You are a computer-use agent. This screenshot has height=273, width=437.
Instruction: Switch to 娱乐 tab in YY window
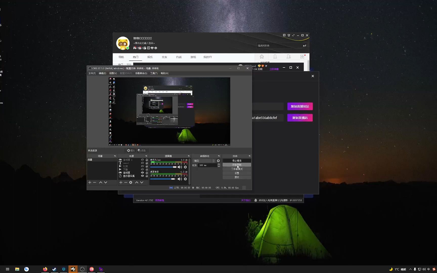tap(150, 57)
